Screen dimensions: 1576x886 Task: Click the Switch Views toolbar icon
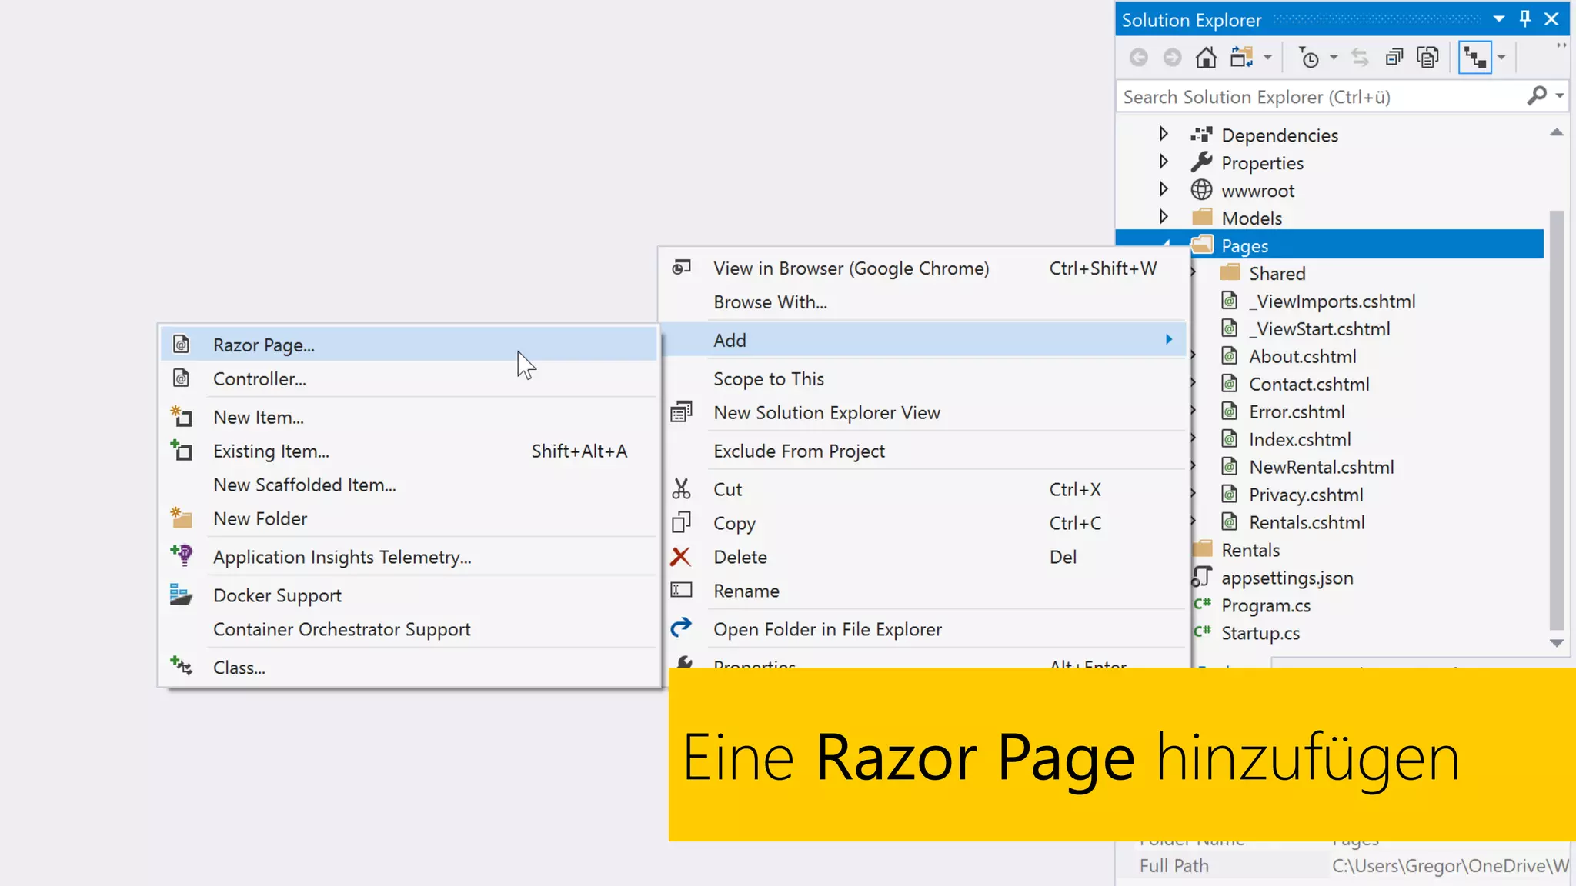click(x=1241, y=58)
